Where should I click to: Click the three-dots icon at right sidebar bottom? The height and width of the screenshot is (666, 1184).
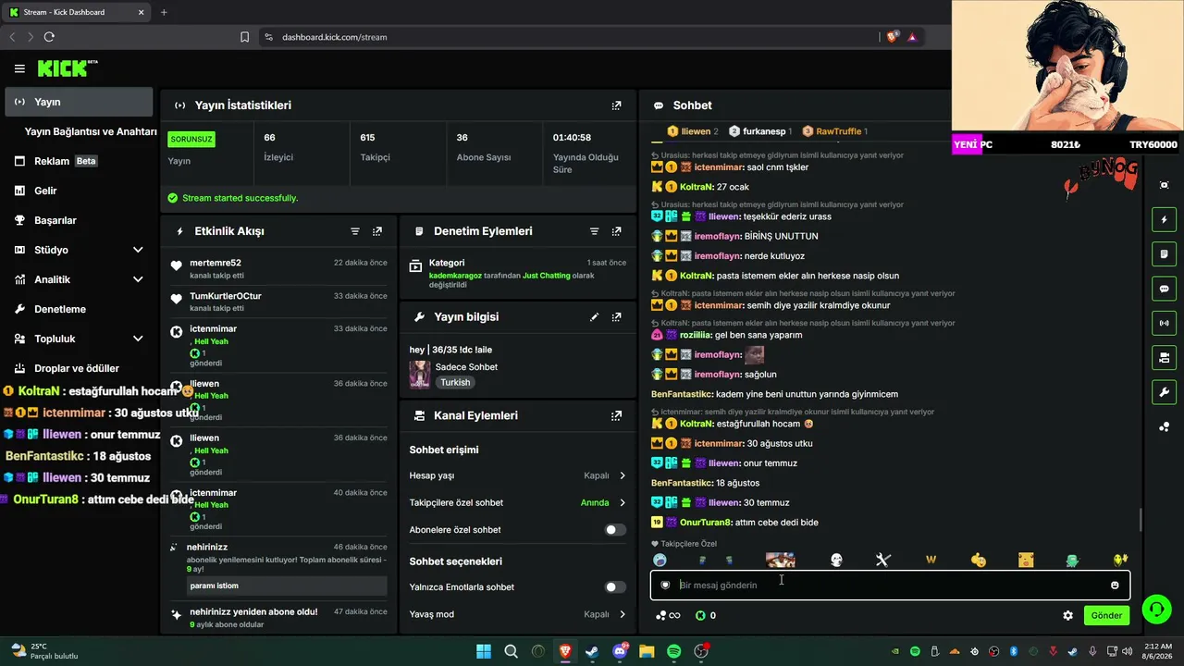(x=1164, y=426)
